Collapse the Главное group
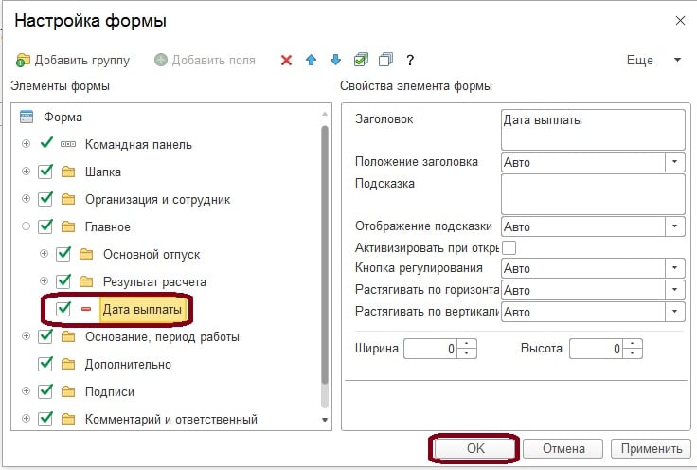This screenshot has height=470, width=697. click(x=27, y=226)
